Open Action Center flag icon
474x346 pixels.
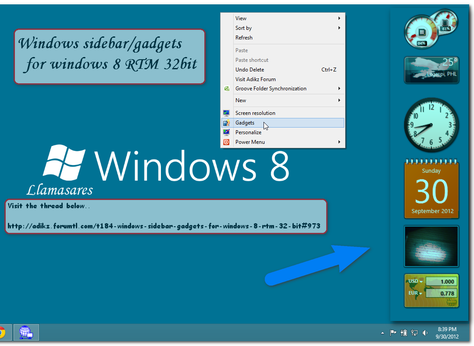point(393,333)
